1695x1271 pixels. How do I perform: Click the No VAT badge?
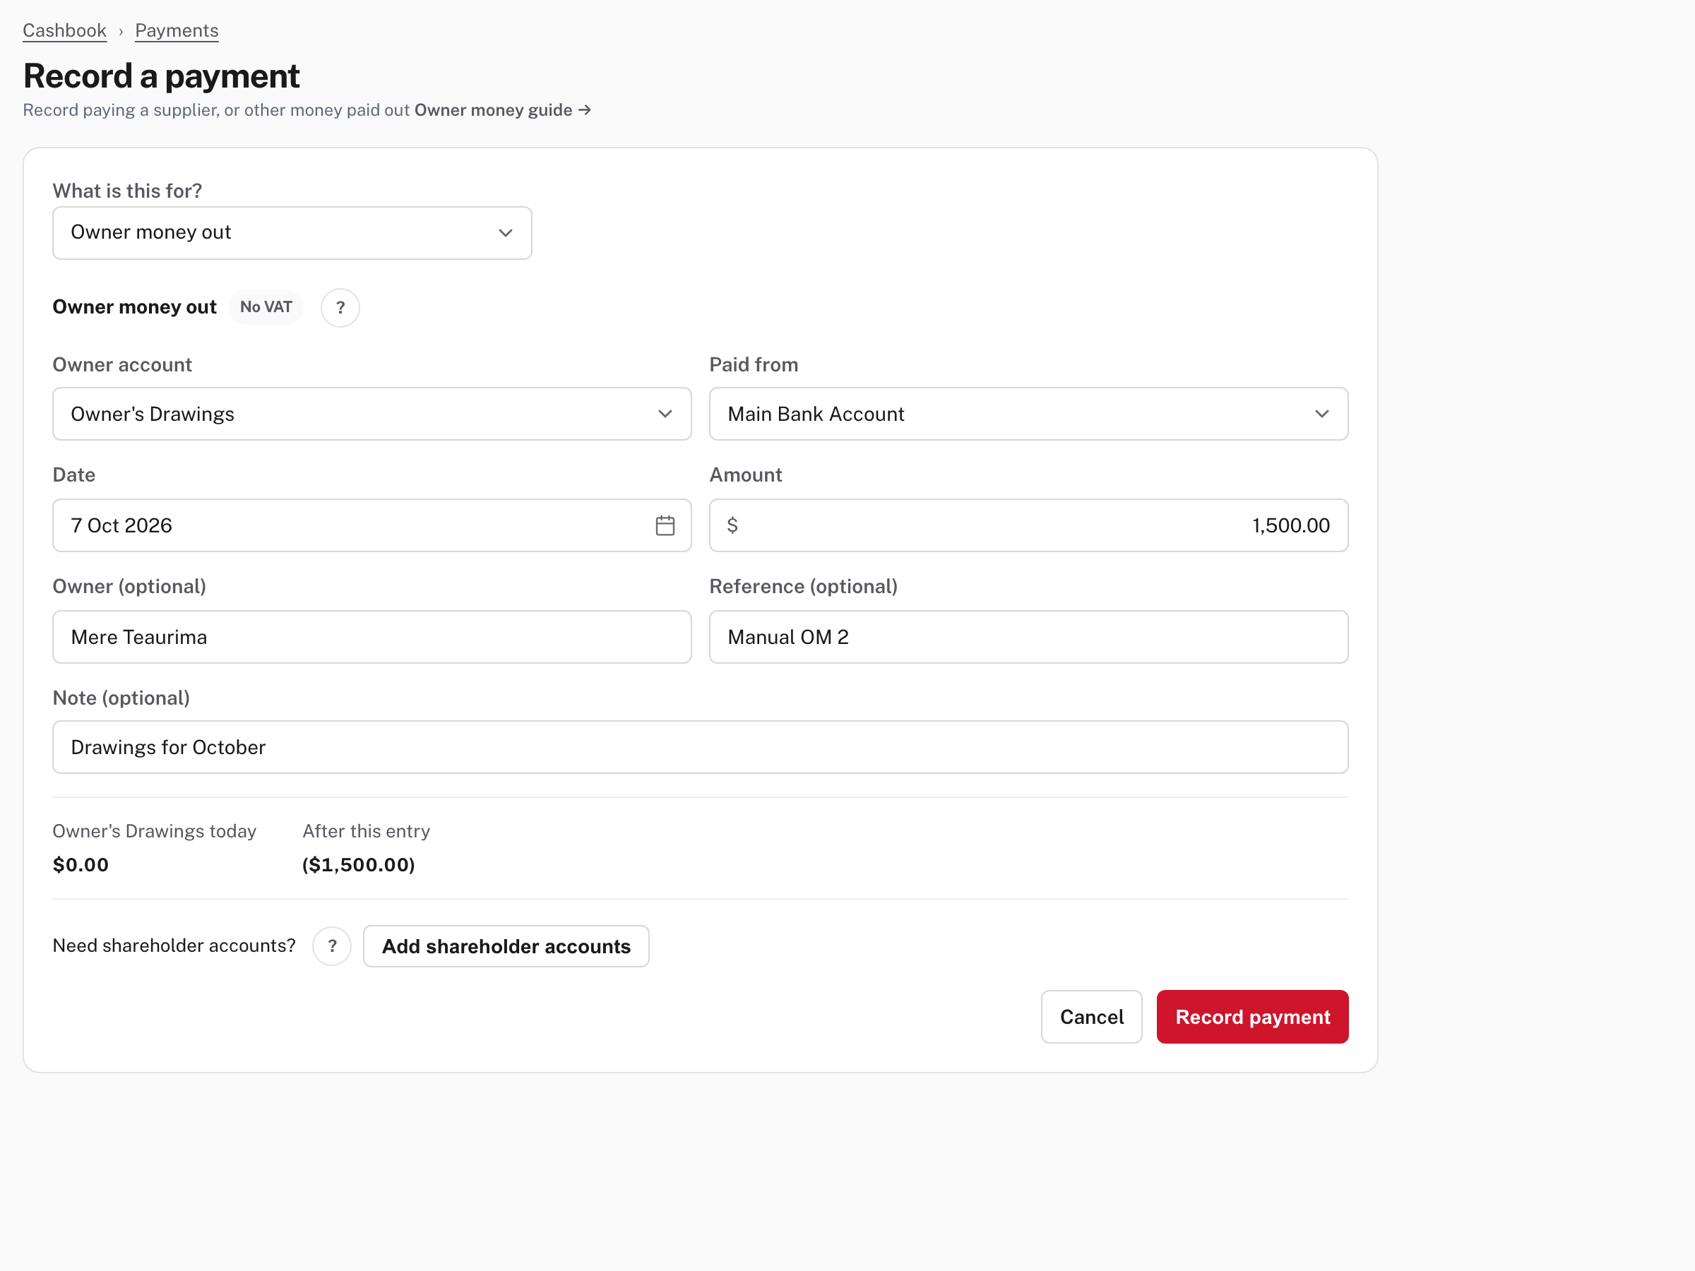pyautogui.click(x=266, y=307)
